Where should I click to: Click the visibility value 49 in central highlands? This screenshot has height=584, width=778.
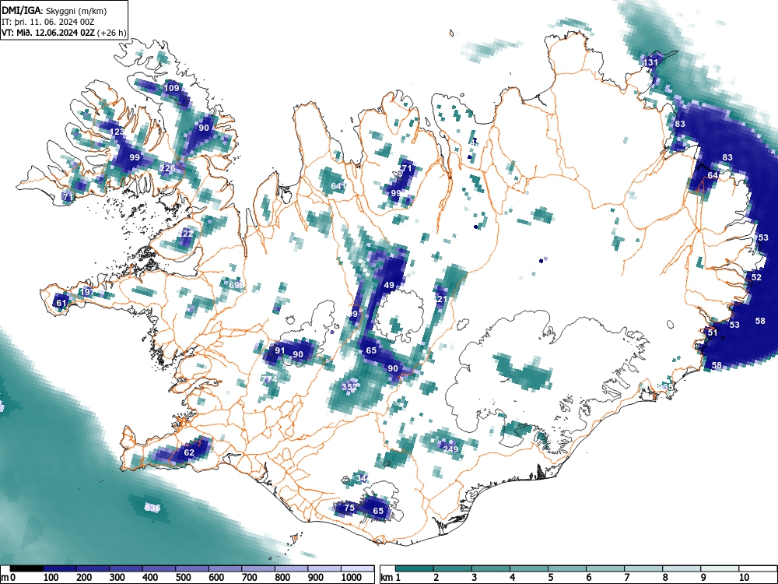pyautogui.click(x=389, y=285)
